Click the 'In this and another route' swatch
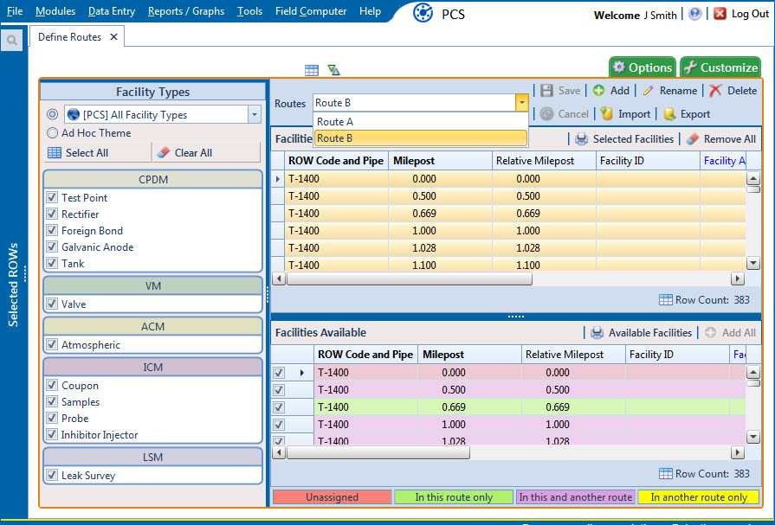Image resolution: width=775 pixels, height=525 pixels. (576, 496)
